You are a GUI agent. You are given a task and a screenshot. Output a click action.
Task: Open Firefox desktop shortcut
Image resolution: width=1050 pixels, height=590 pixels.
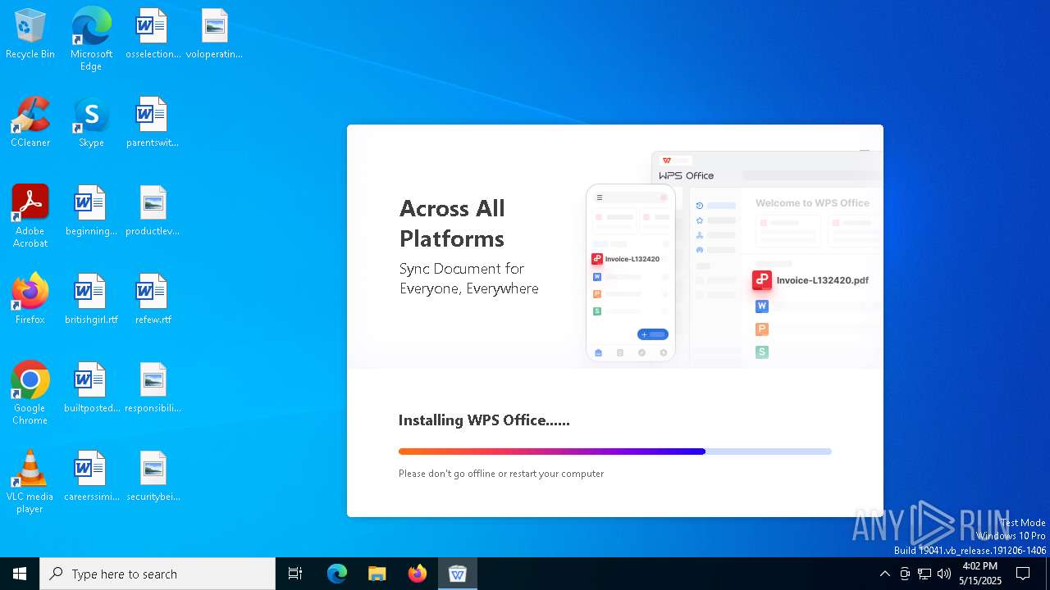coord(30,298)
